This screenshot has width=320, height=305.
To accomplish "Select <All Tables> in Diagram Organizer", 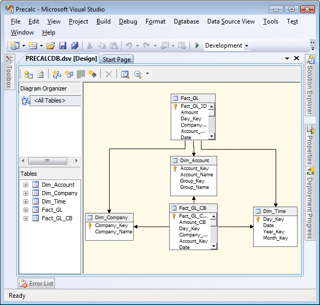I will point(50,100).
